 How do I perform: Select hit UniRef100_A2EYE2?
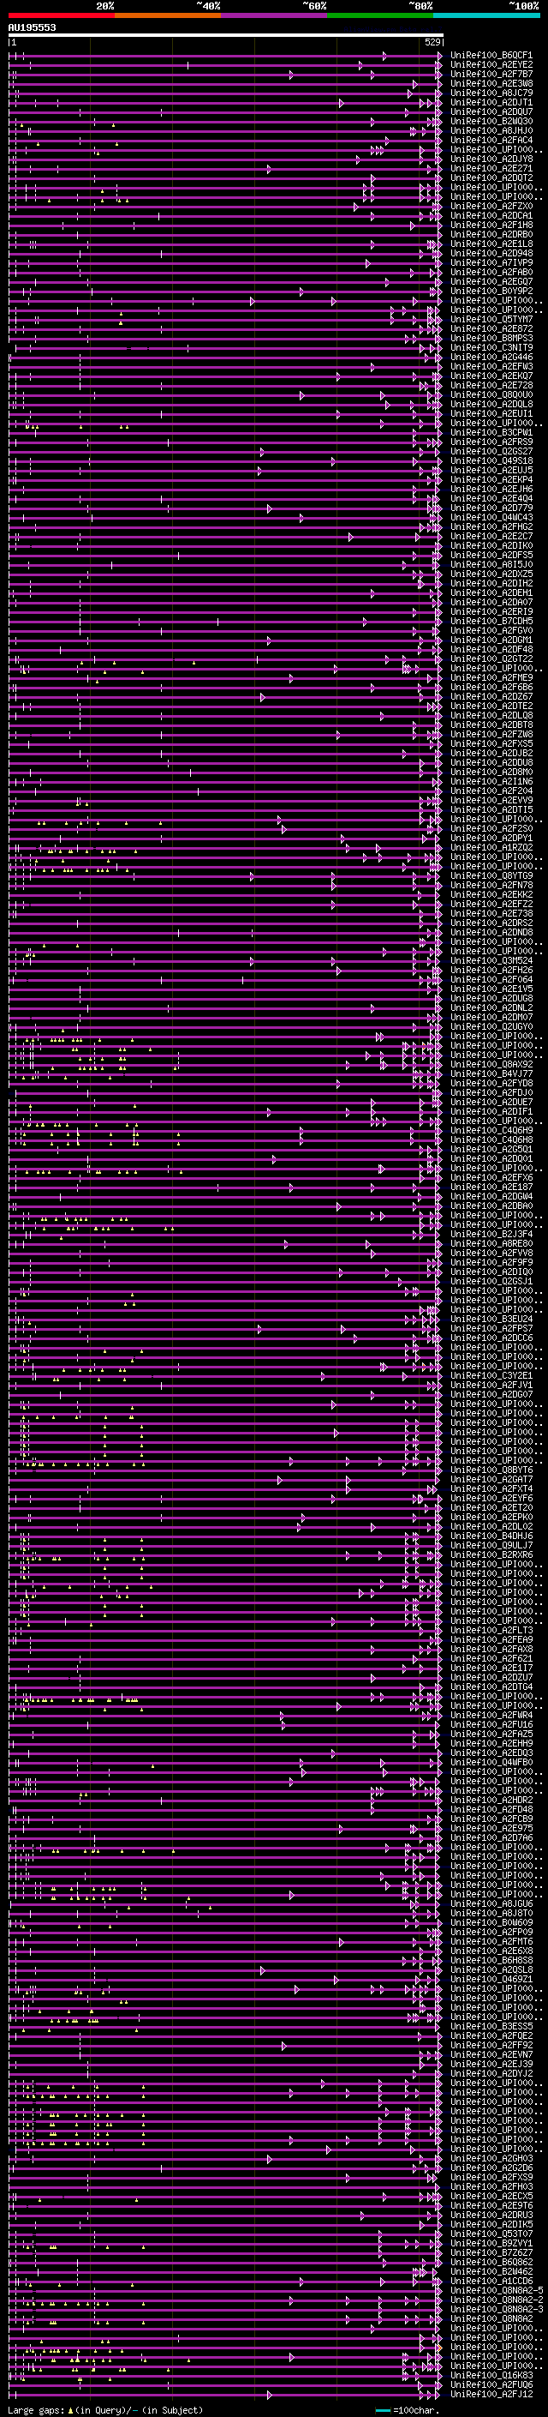tap(491, 65)
